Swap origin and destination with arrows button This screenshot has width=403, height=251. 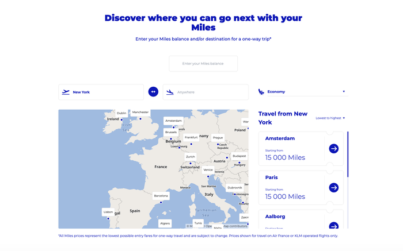coord(153,92)
